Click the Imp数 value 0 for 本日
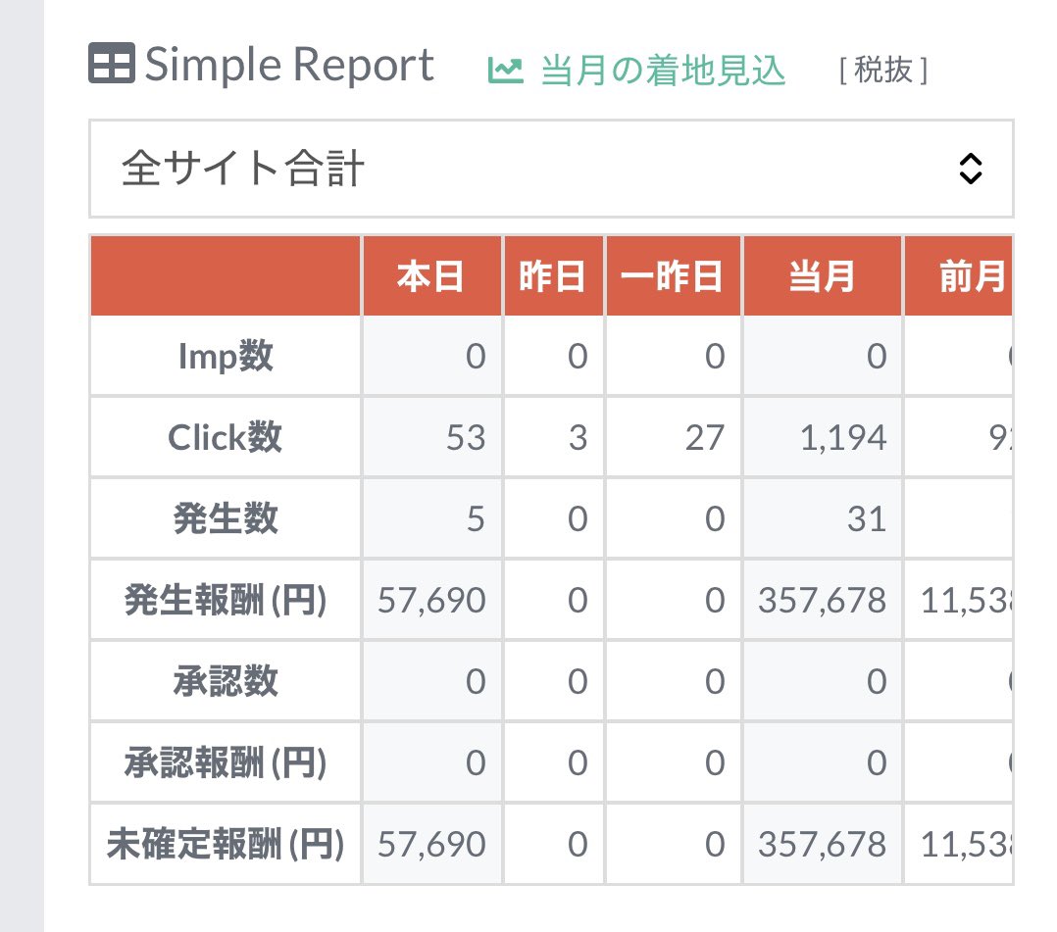The width and height of the screenshot is (1057, 932). coord(476,356)
